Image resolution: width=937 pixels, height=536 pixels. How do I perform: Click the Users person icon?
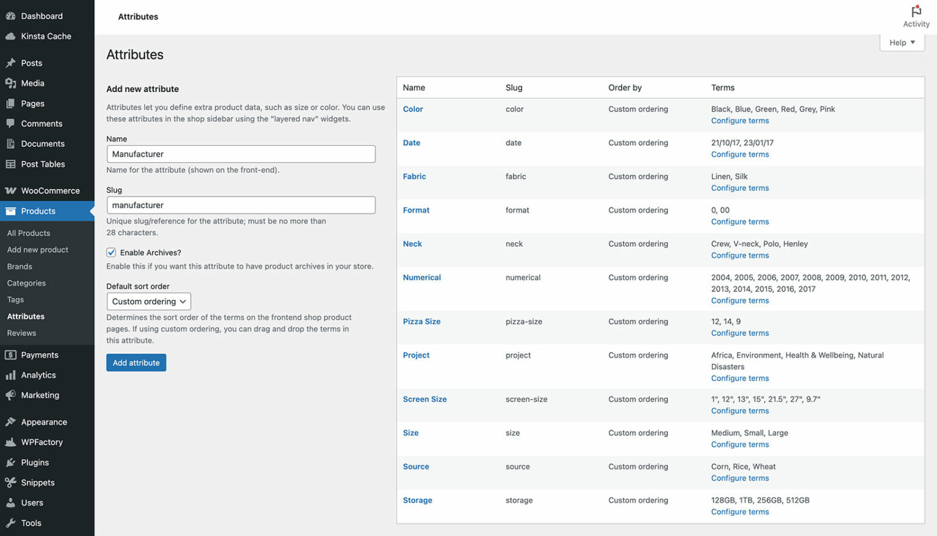click(10, 503)
